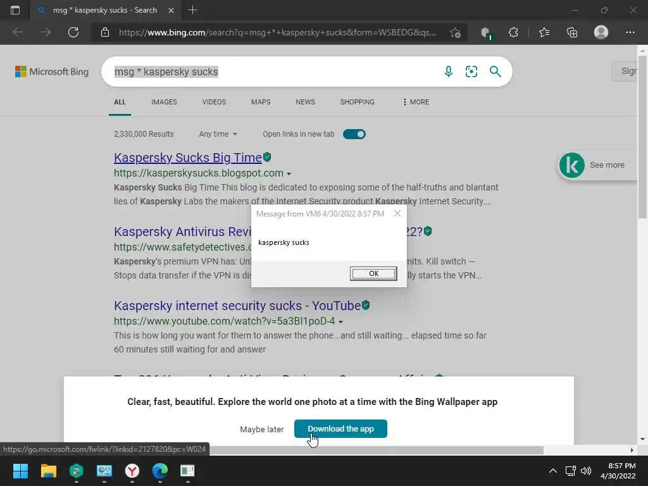This screenshot has width=648, height=486.
Task: View site information lock icon
Action: (105, 32)
